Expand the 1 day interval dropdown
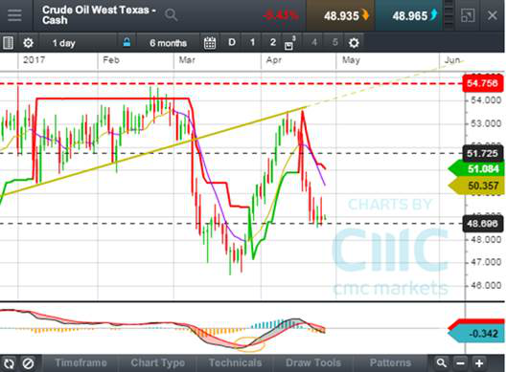This screenshot has height=372, width=507. click(x=63, y=43)
